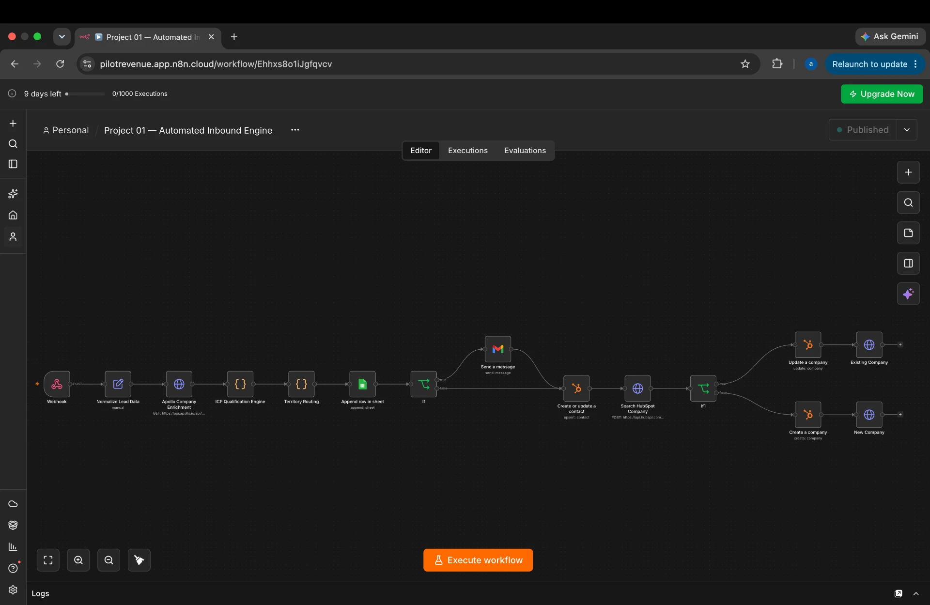Expand the Published dropdown arrow
The height and width of the screenshot is (605, 930).
[907, 130]
